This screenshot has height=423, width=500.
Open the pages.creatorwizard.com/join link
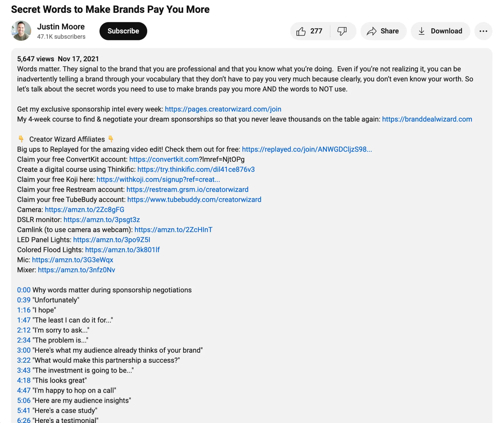223,109
